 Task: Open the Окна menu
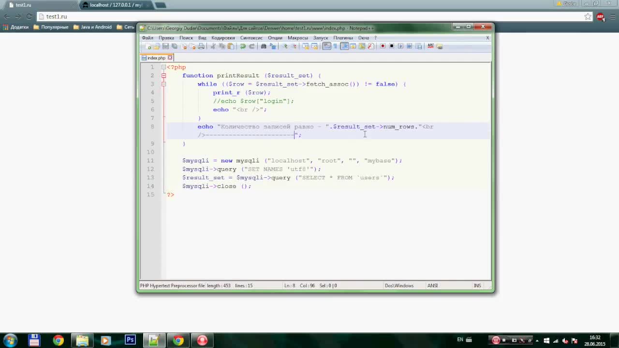coord(364,38)
